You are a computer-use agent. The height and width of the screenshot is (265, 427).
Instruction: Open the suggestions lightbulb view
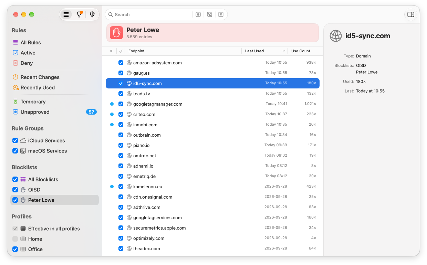(x=79, y=14)
